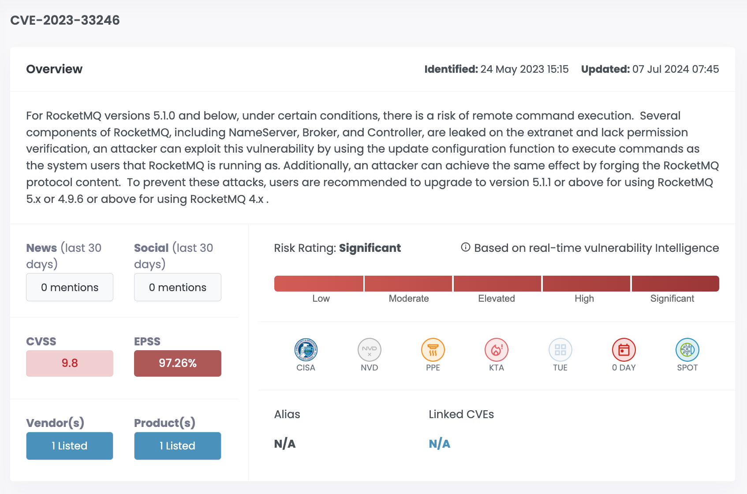Click the Identified date 24 May 2023 15:15
The height and width of the screenshot is (494, 747).
coord(497,69)
